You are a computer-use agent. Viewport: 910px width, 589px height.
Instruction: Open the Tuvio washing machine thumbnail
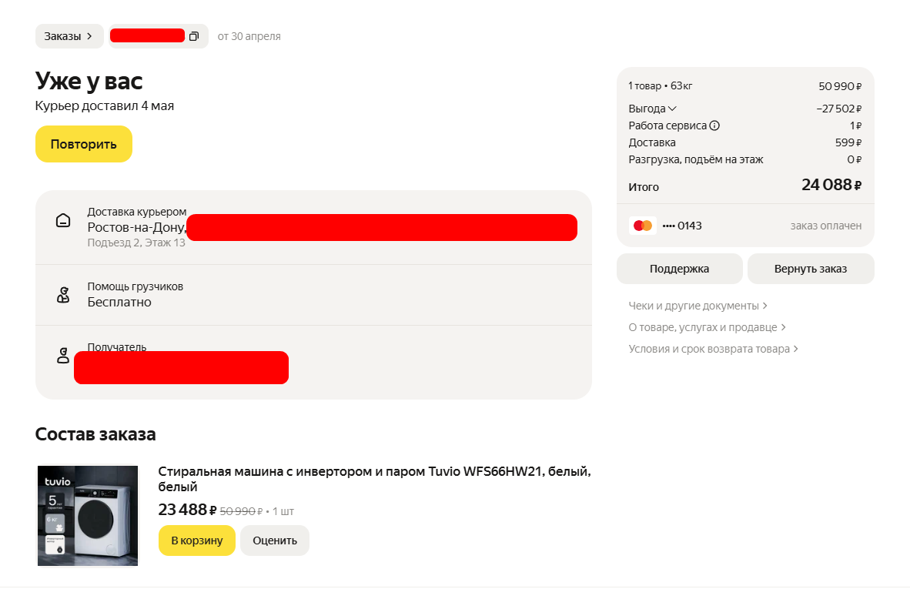click(x=88, y=516)
